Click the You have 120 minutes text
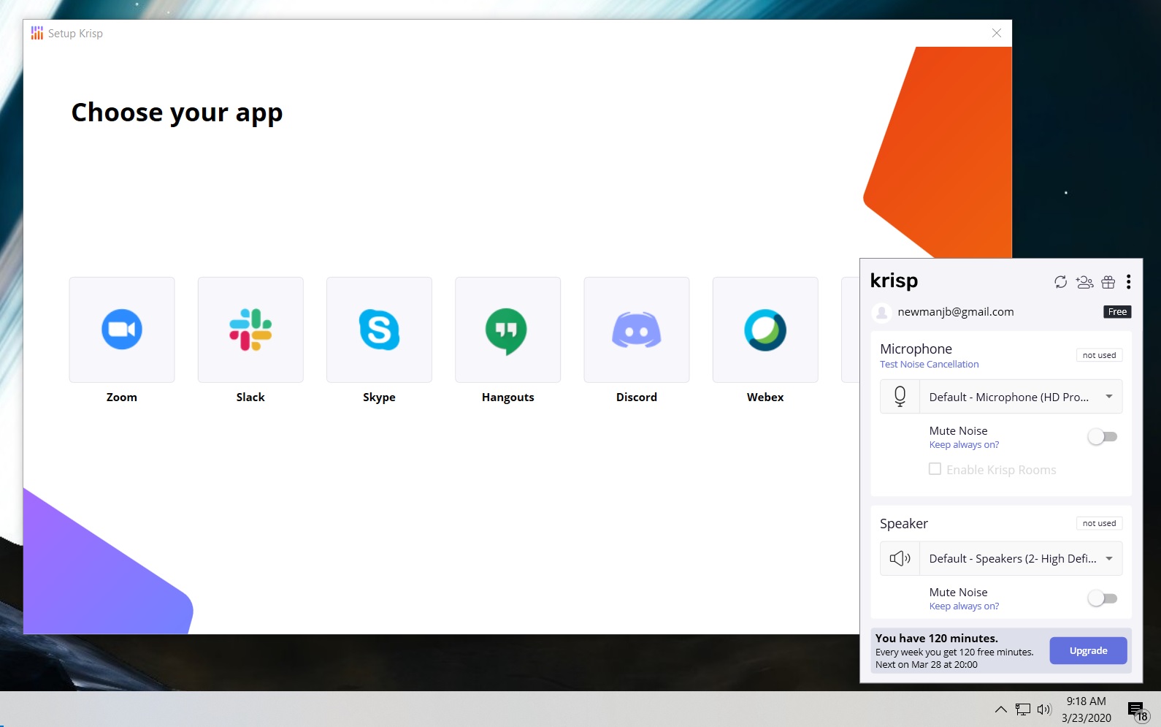The image size is (1161, 727). click(x=937, y=639)
